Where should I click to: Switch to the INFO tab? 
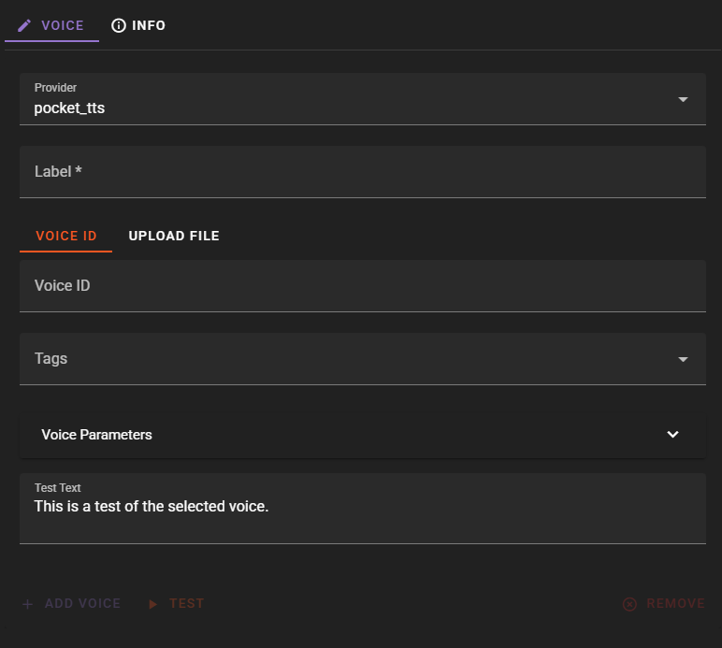149,26
